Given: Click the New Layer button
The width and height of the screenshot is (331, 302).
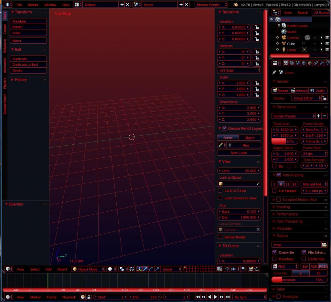Looking at the screenshot, I should click(239, 152).
